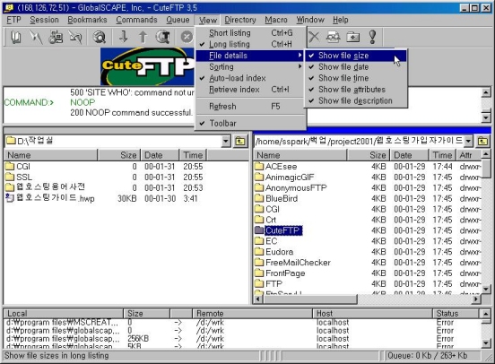This screenshot has height=364, width=495.
Task: Expand the Sorting submenu
Action: click(x=251, y=67)
